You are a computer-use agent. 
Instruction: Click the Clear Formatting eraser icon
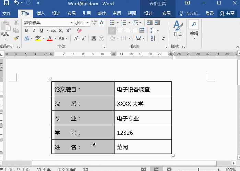80,30
